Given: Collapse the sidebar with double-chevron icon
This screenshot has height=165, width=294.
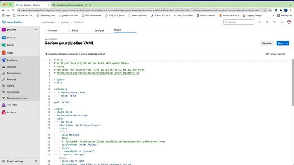Looking at the screenshot, I should pyautogui.click(x=36, y=161).
